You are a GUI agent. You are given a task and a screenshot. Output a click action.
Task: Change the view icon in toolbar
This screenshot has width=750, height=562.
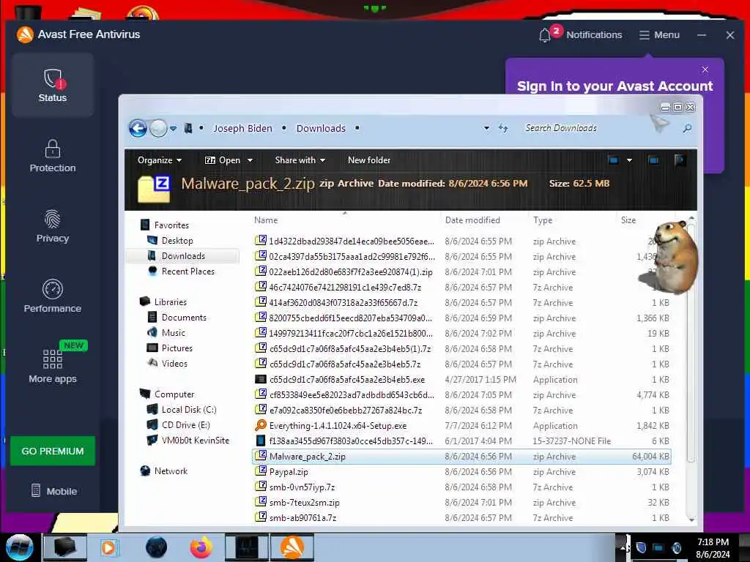pos(614,160)
